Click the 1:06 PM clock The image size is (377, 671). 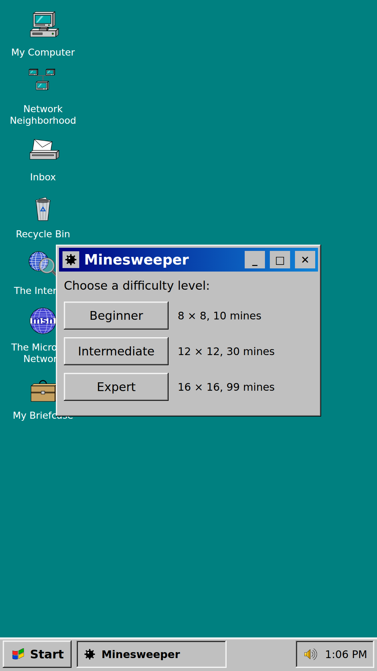pos(346,654)
